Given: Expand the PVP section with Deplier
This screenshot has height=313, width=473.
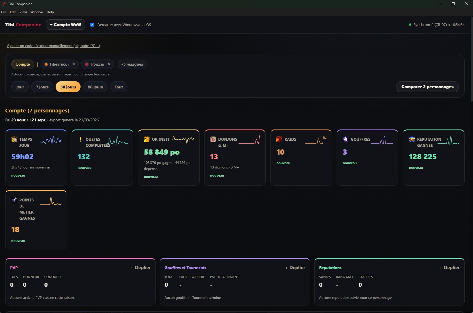Looking at the screenshot, I should [x=140, y=268].
